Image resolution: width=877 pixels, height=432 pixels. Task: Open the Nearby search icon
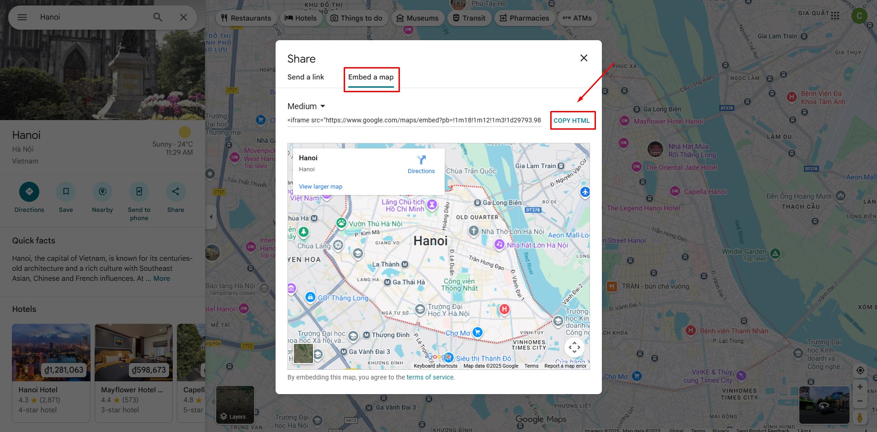(x=102, y=191)
